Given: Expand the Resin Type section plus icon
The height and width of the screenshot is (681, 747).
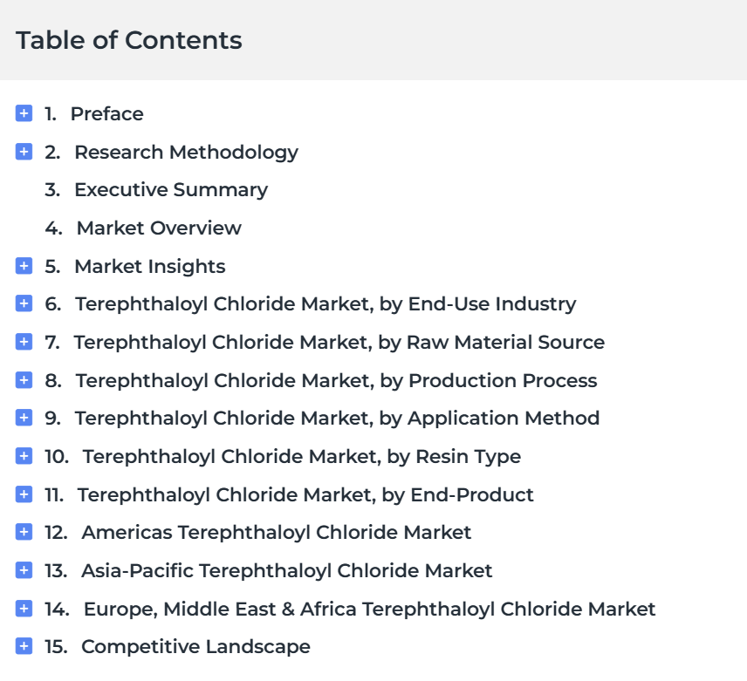Looking at the screenshot, I should (x=24, y=456).
